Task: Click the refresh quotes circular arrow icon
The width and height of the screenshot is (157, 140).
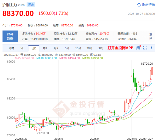Action: [x=139, y=5]
